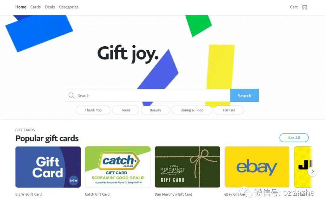The height and width of the screenshot is (207, 325).
Task: View all gift cards via See All
Action: [x=294, y=138]
